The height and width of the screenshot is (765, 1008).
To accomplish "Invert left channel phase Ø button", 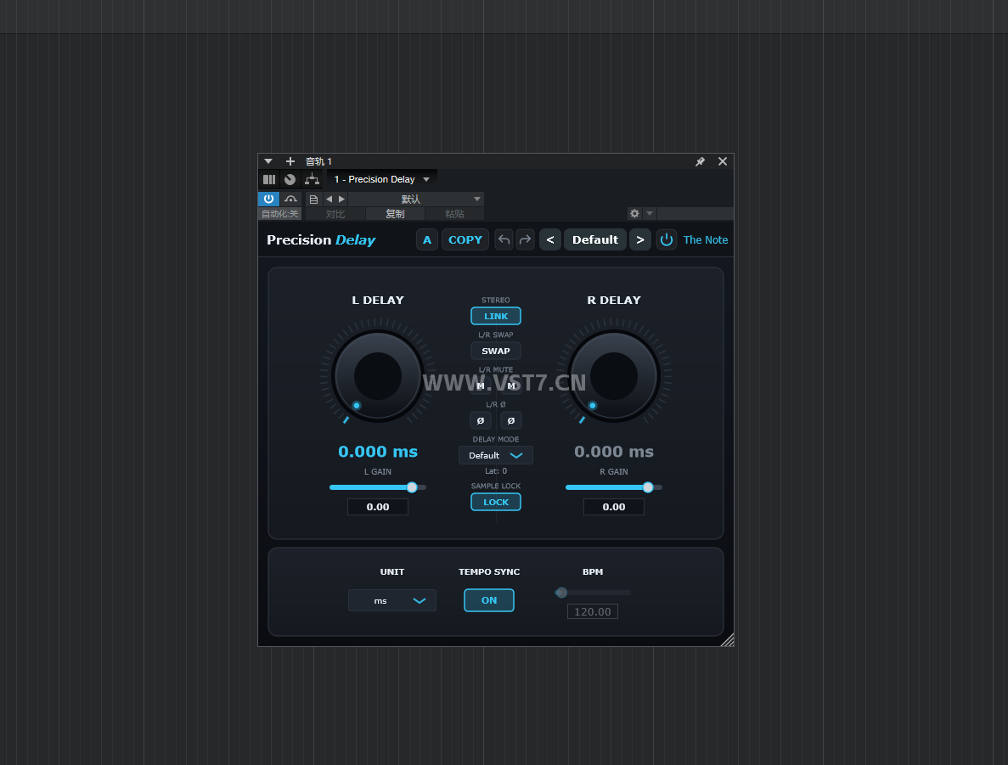I will click(480, 420).
